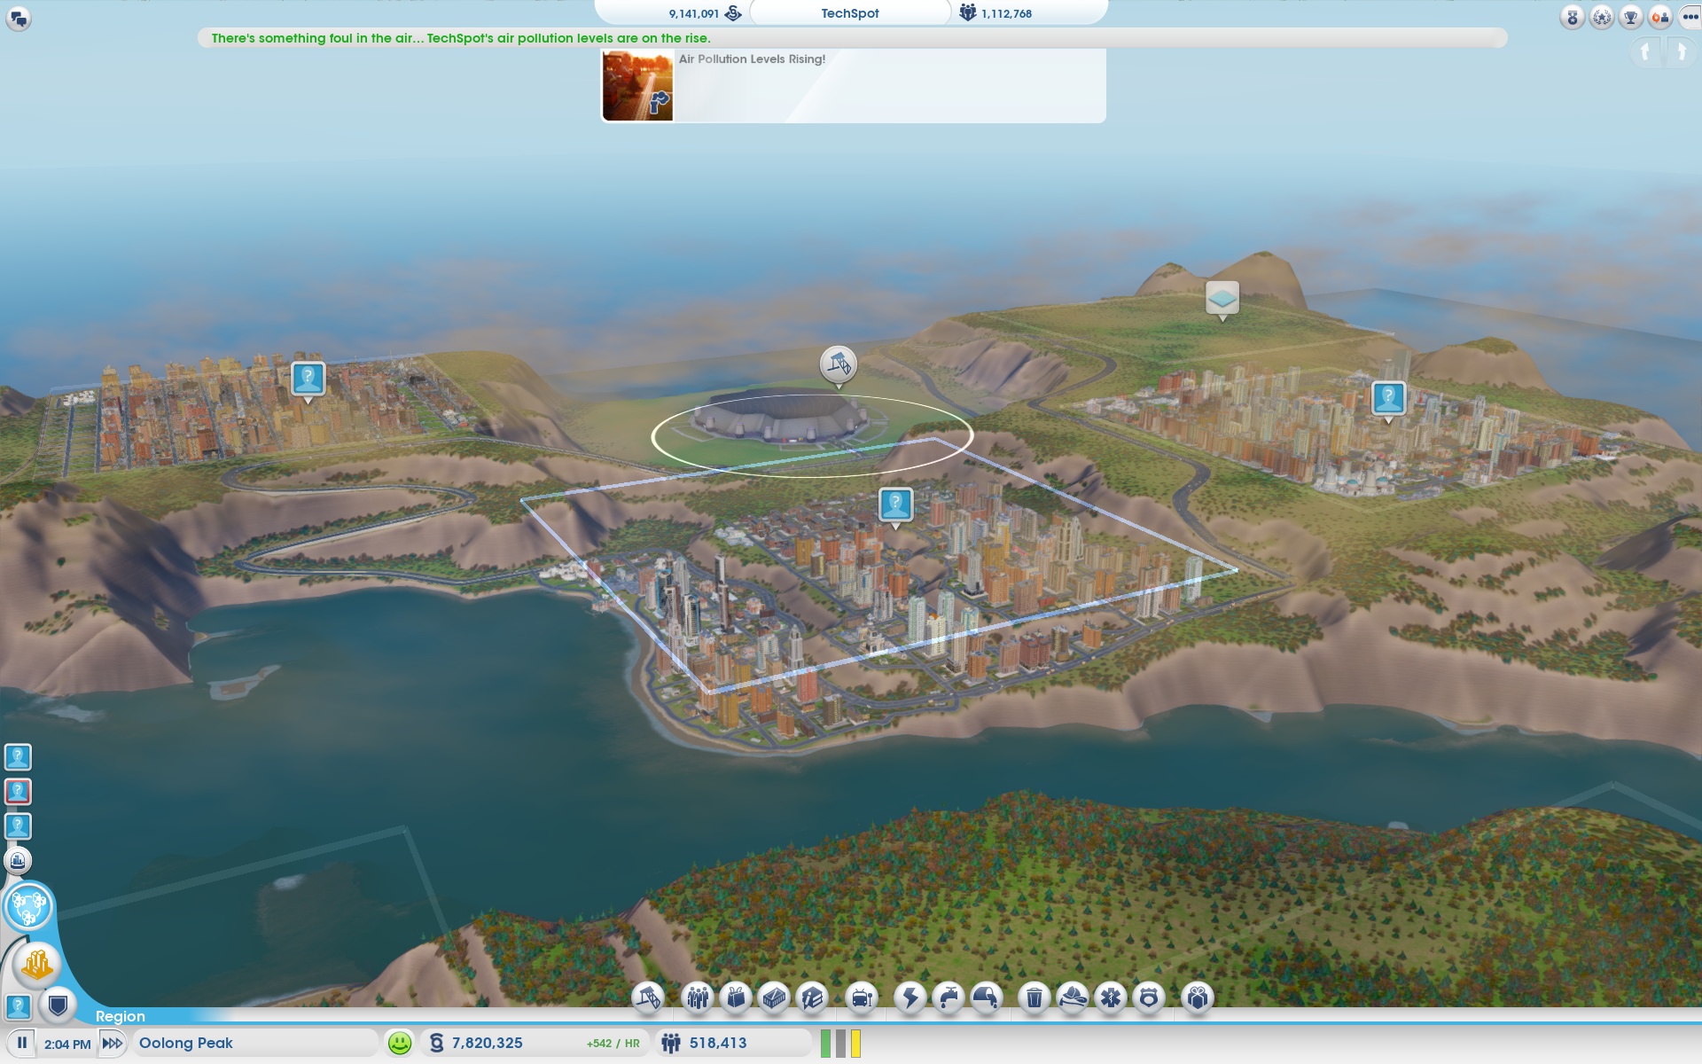Click the TechSpot region name tab
Screen dimensions: 1702x1064
[x=849, y=13]
